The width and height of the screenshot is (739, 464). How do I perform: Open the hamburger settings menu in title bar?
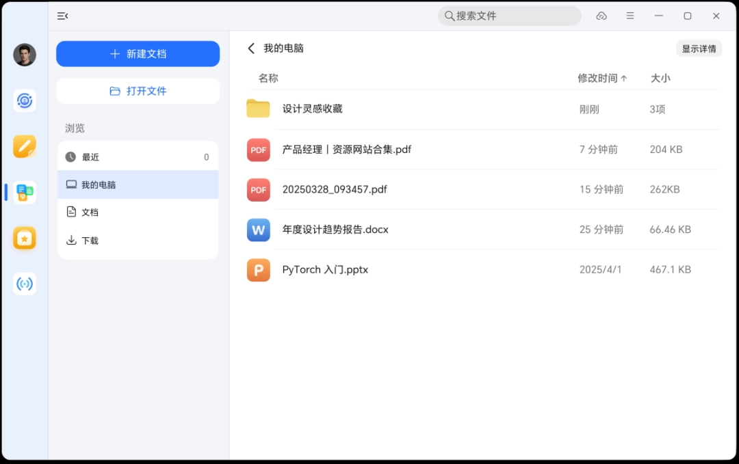630,16
